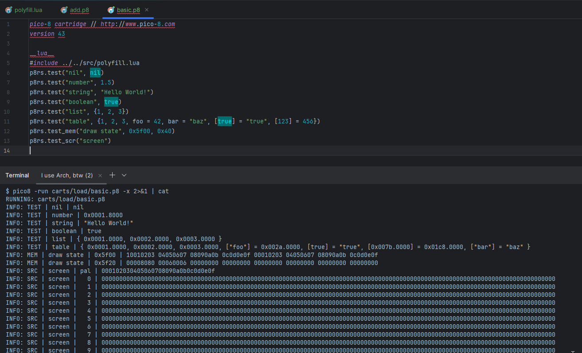Click the highlighted nil keyword on line 6
This screenshot has width=582, height=353.
coord(95,73)
